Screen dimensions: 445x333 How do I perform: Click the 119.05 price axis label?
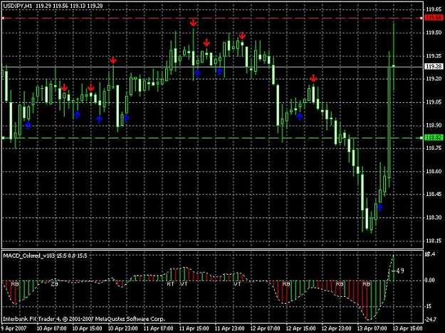coord(434,102)
